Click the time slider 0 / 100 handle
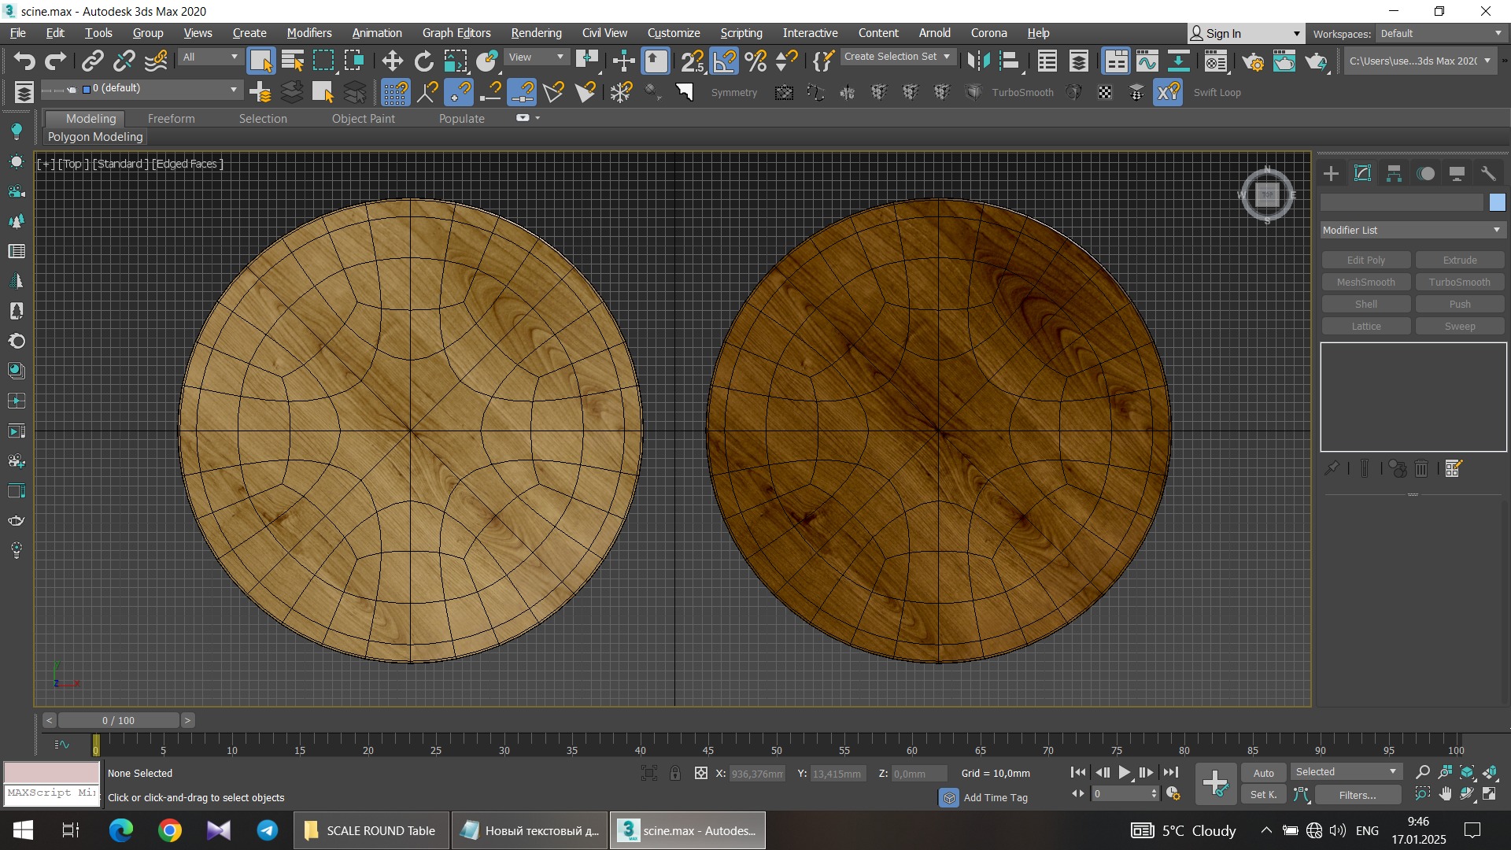The width and height of the screenshot is (1511, 850). [x=118, y=720]
